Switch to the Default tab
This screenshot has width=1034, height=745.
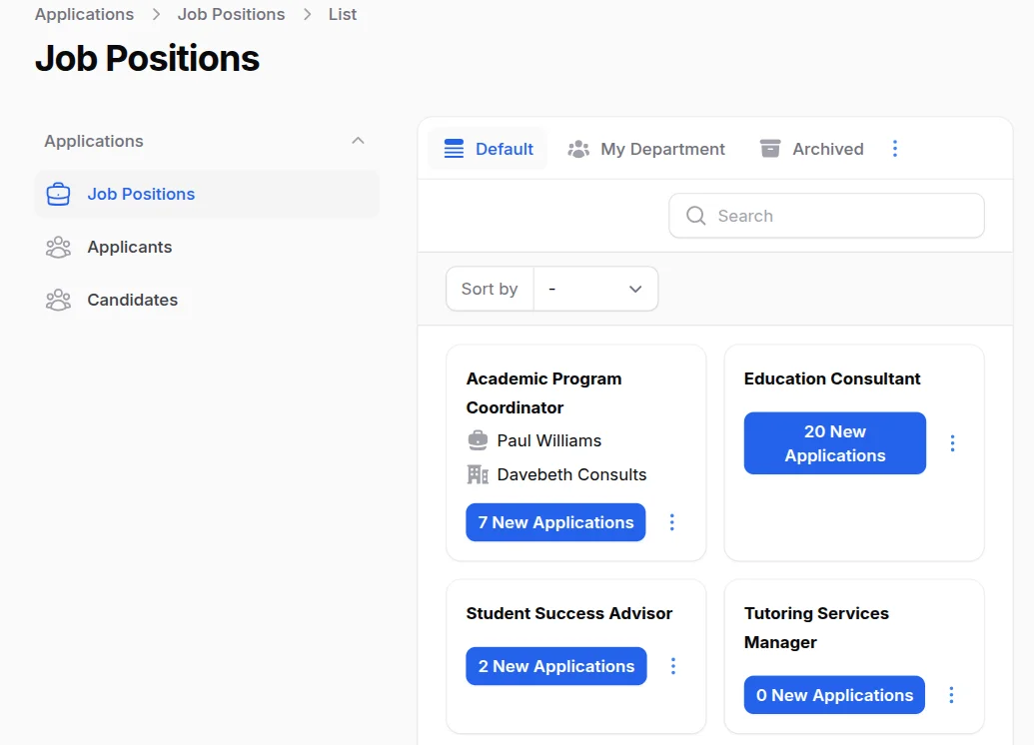click(488, 149)
